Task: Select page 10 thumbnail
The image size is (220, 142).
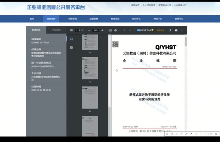Action: coord(90,97)
